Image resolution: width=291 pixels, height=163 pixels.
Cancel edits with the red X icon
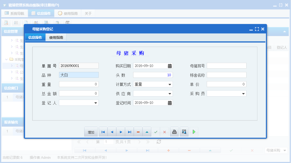pos(164,132)
